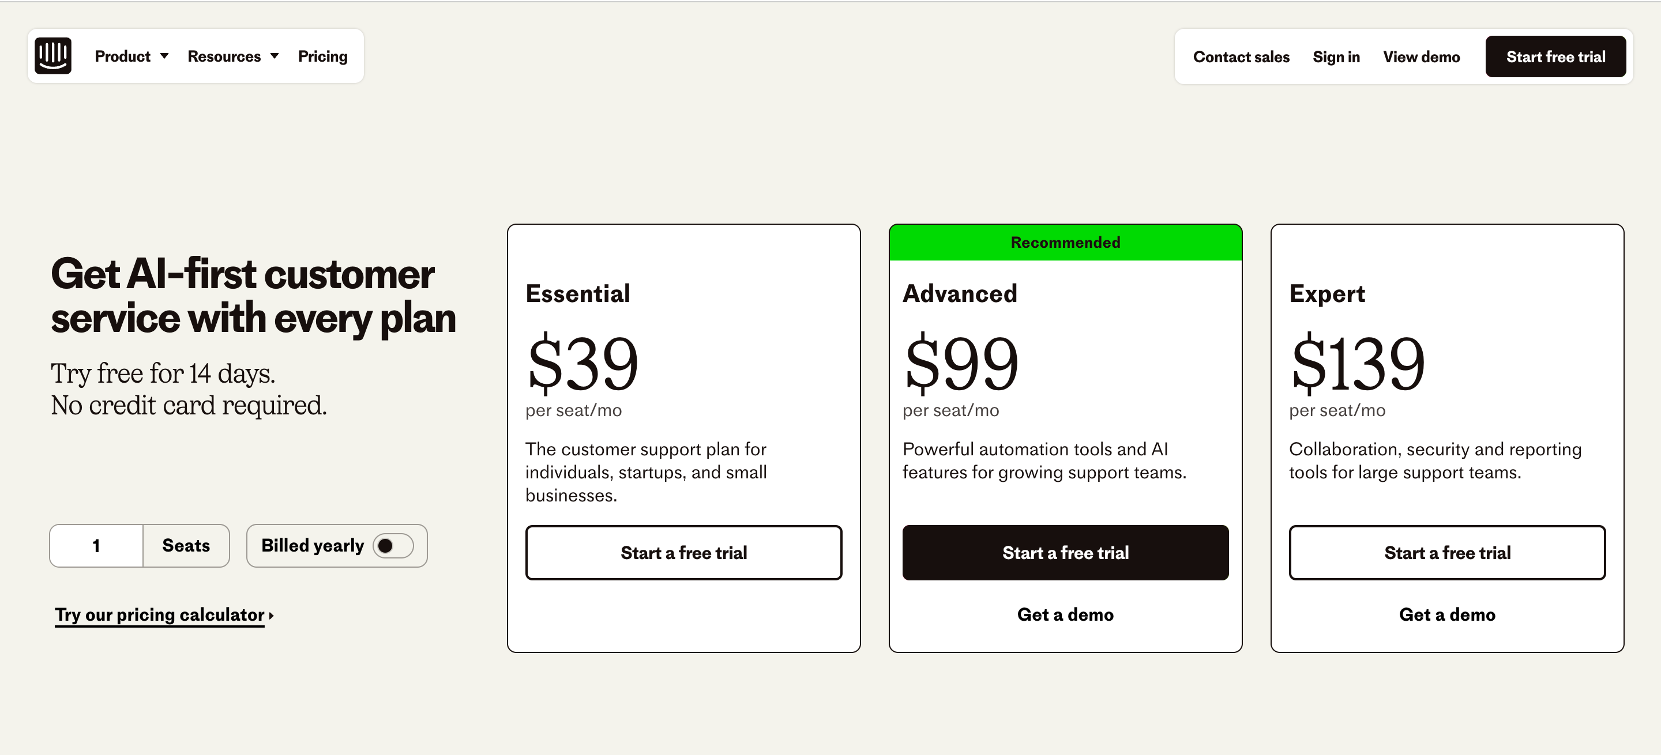
Task: Expand the Product dropdown arrow
Action: (164, 56)
